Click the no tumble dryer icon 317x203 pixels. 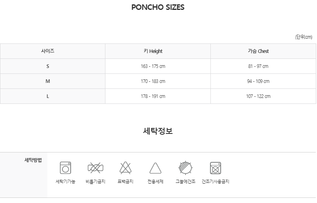[x=216, y=168]
